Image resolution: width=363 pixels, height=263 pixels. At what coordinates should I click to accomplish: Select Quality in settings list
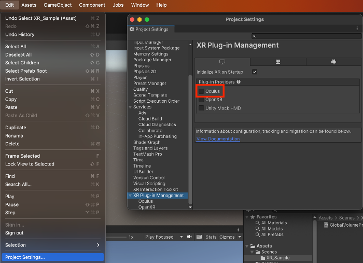click(x=141, y=89)
